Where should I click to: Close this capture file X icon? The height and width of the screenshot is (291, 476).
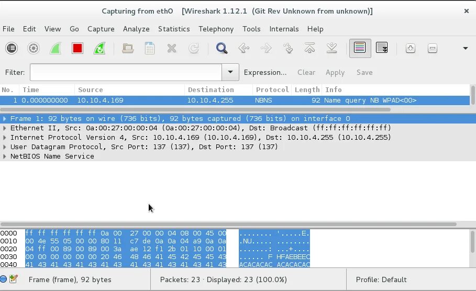(172, 48)
